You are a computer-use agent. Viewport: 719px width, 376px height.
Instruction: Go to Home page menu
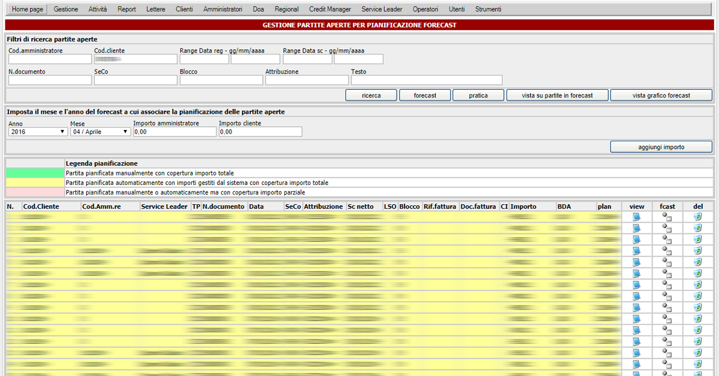(x=28, y=10)
